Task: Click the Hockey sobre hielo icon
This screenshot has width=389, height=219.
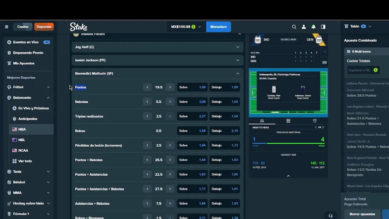Action: tap(9, 203)
